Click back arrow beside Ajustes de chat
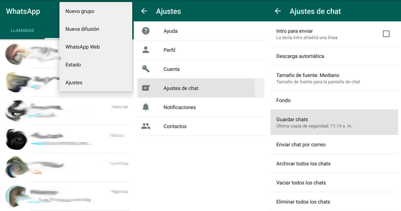The image size is (401, 211). point(278,11)
